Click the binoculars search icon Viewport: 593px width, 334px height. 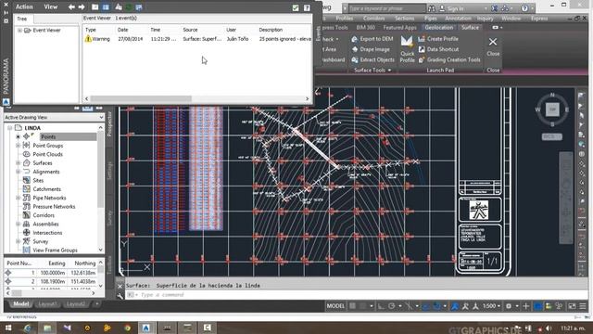432,8
